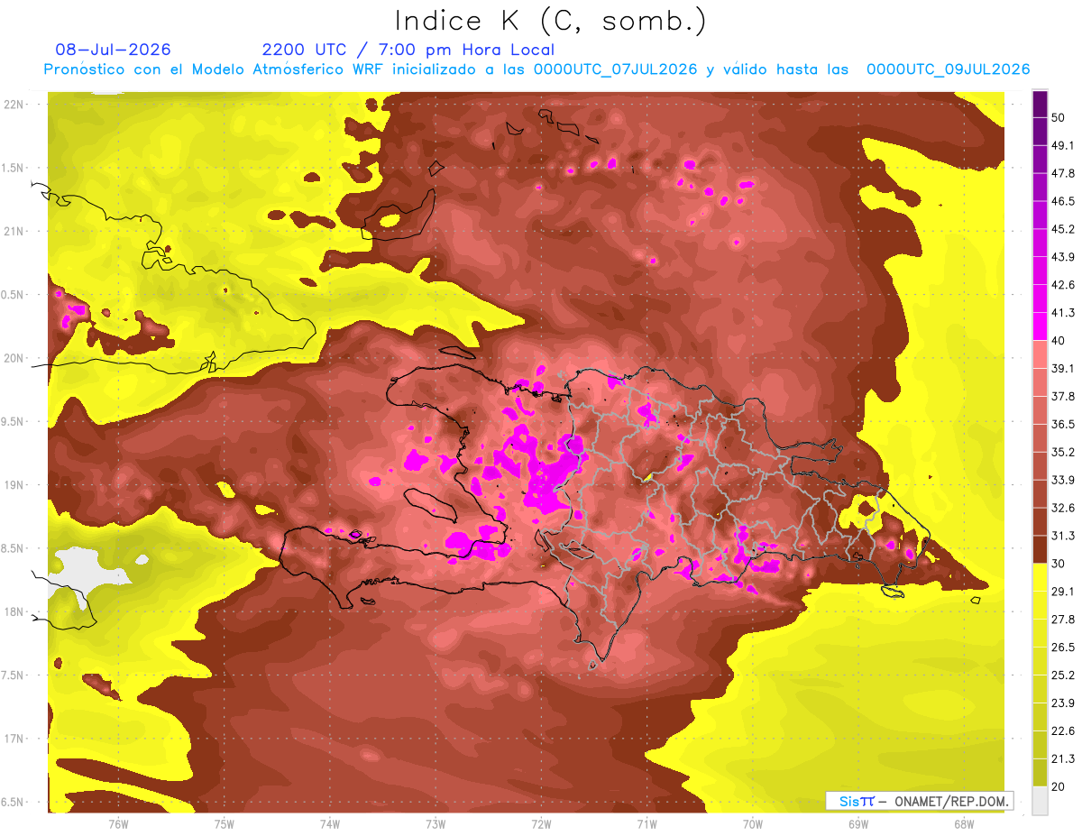
Task: Click the colorbar value '46.5'
Action: (x=1062, y=201)
